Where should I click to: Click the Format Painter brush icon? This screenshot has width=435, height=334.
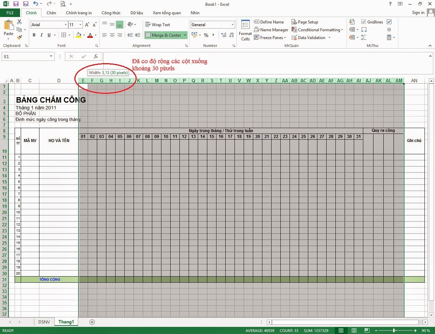click(19, 37)
